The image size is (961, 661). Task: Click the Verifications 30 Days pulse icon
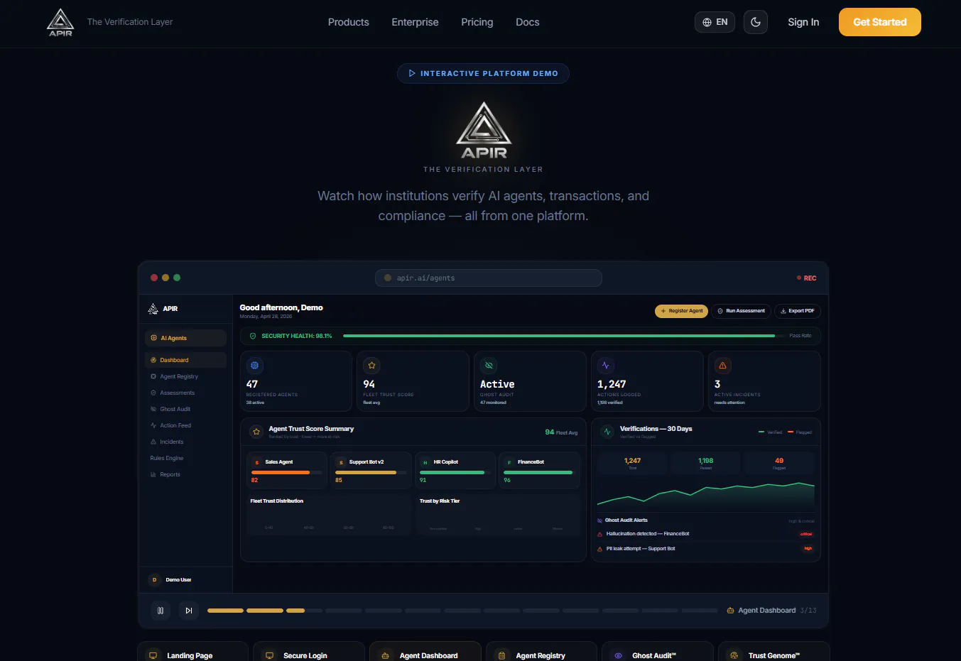tap(607, 431)
